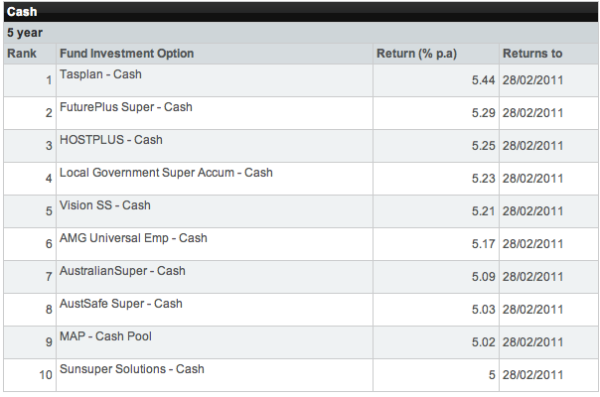Open AustSafe Super - Cash entry
This screenshot has width=600, height=397.
(x=120, y=304)
